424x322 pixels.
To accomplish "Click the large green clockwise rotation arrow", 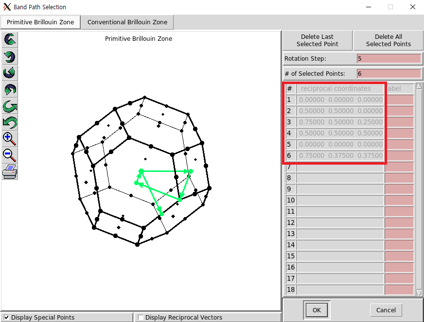I will [10, 106].
